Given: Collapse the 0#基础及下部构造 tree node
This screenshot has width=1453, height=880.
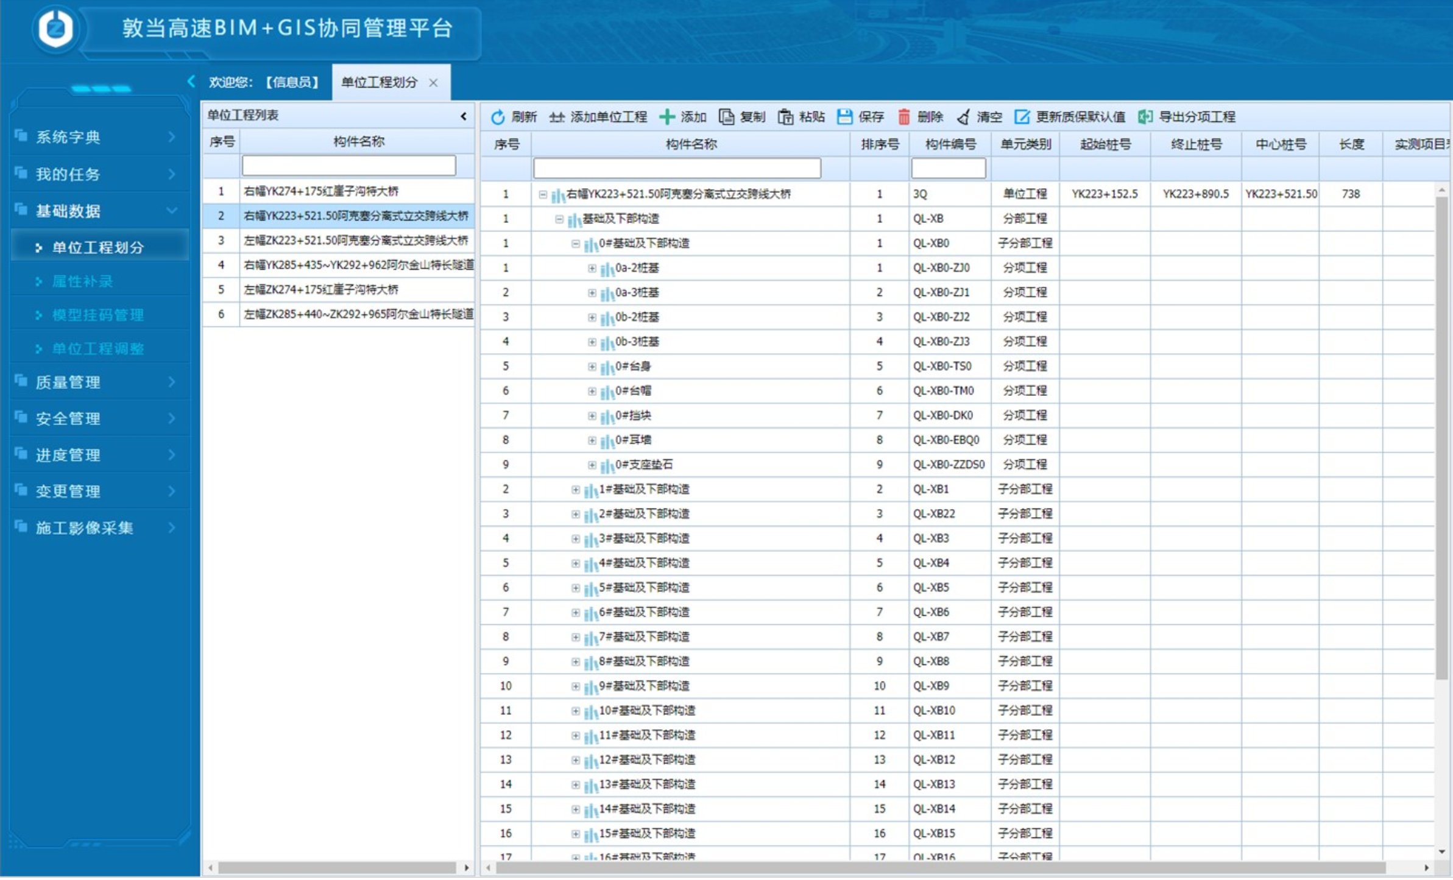Looking at the screenshot, I should click(x=575, y=244).
